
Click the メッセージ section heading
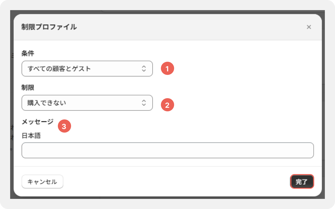38,122
